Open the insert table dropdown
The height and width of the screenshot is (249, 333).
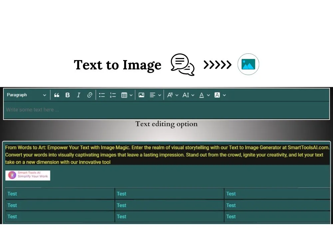pos(127,95)
